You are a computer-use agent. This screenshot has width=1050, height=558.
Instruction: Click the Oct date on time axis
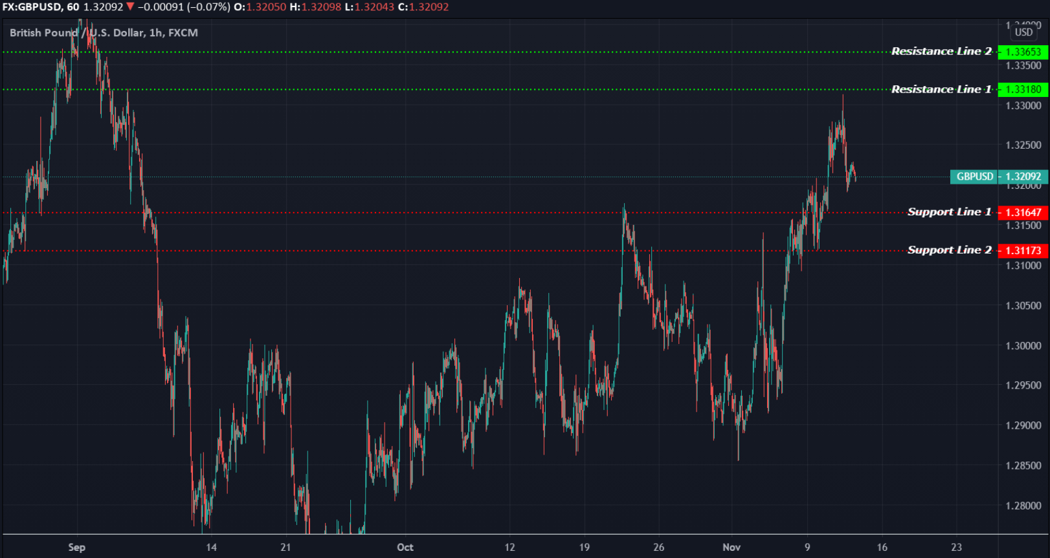coord(405,547)
